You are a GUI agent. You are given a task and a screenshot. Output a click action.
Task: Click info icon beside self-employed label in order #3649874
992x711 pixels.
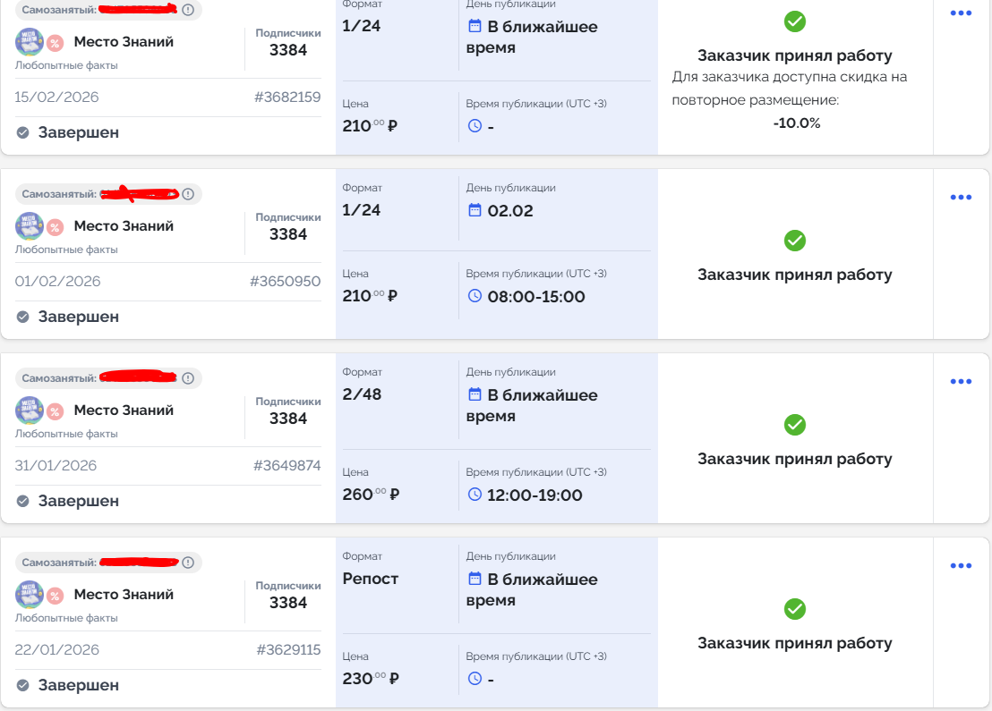coord(188,378)
